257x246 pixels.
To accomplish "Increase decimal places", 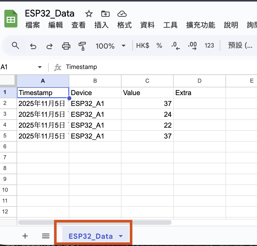I will (192, 46).
